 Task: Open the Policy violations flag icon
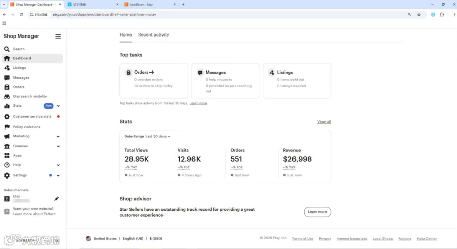pos(7,127)
